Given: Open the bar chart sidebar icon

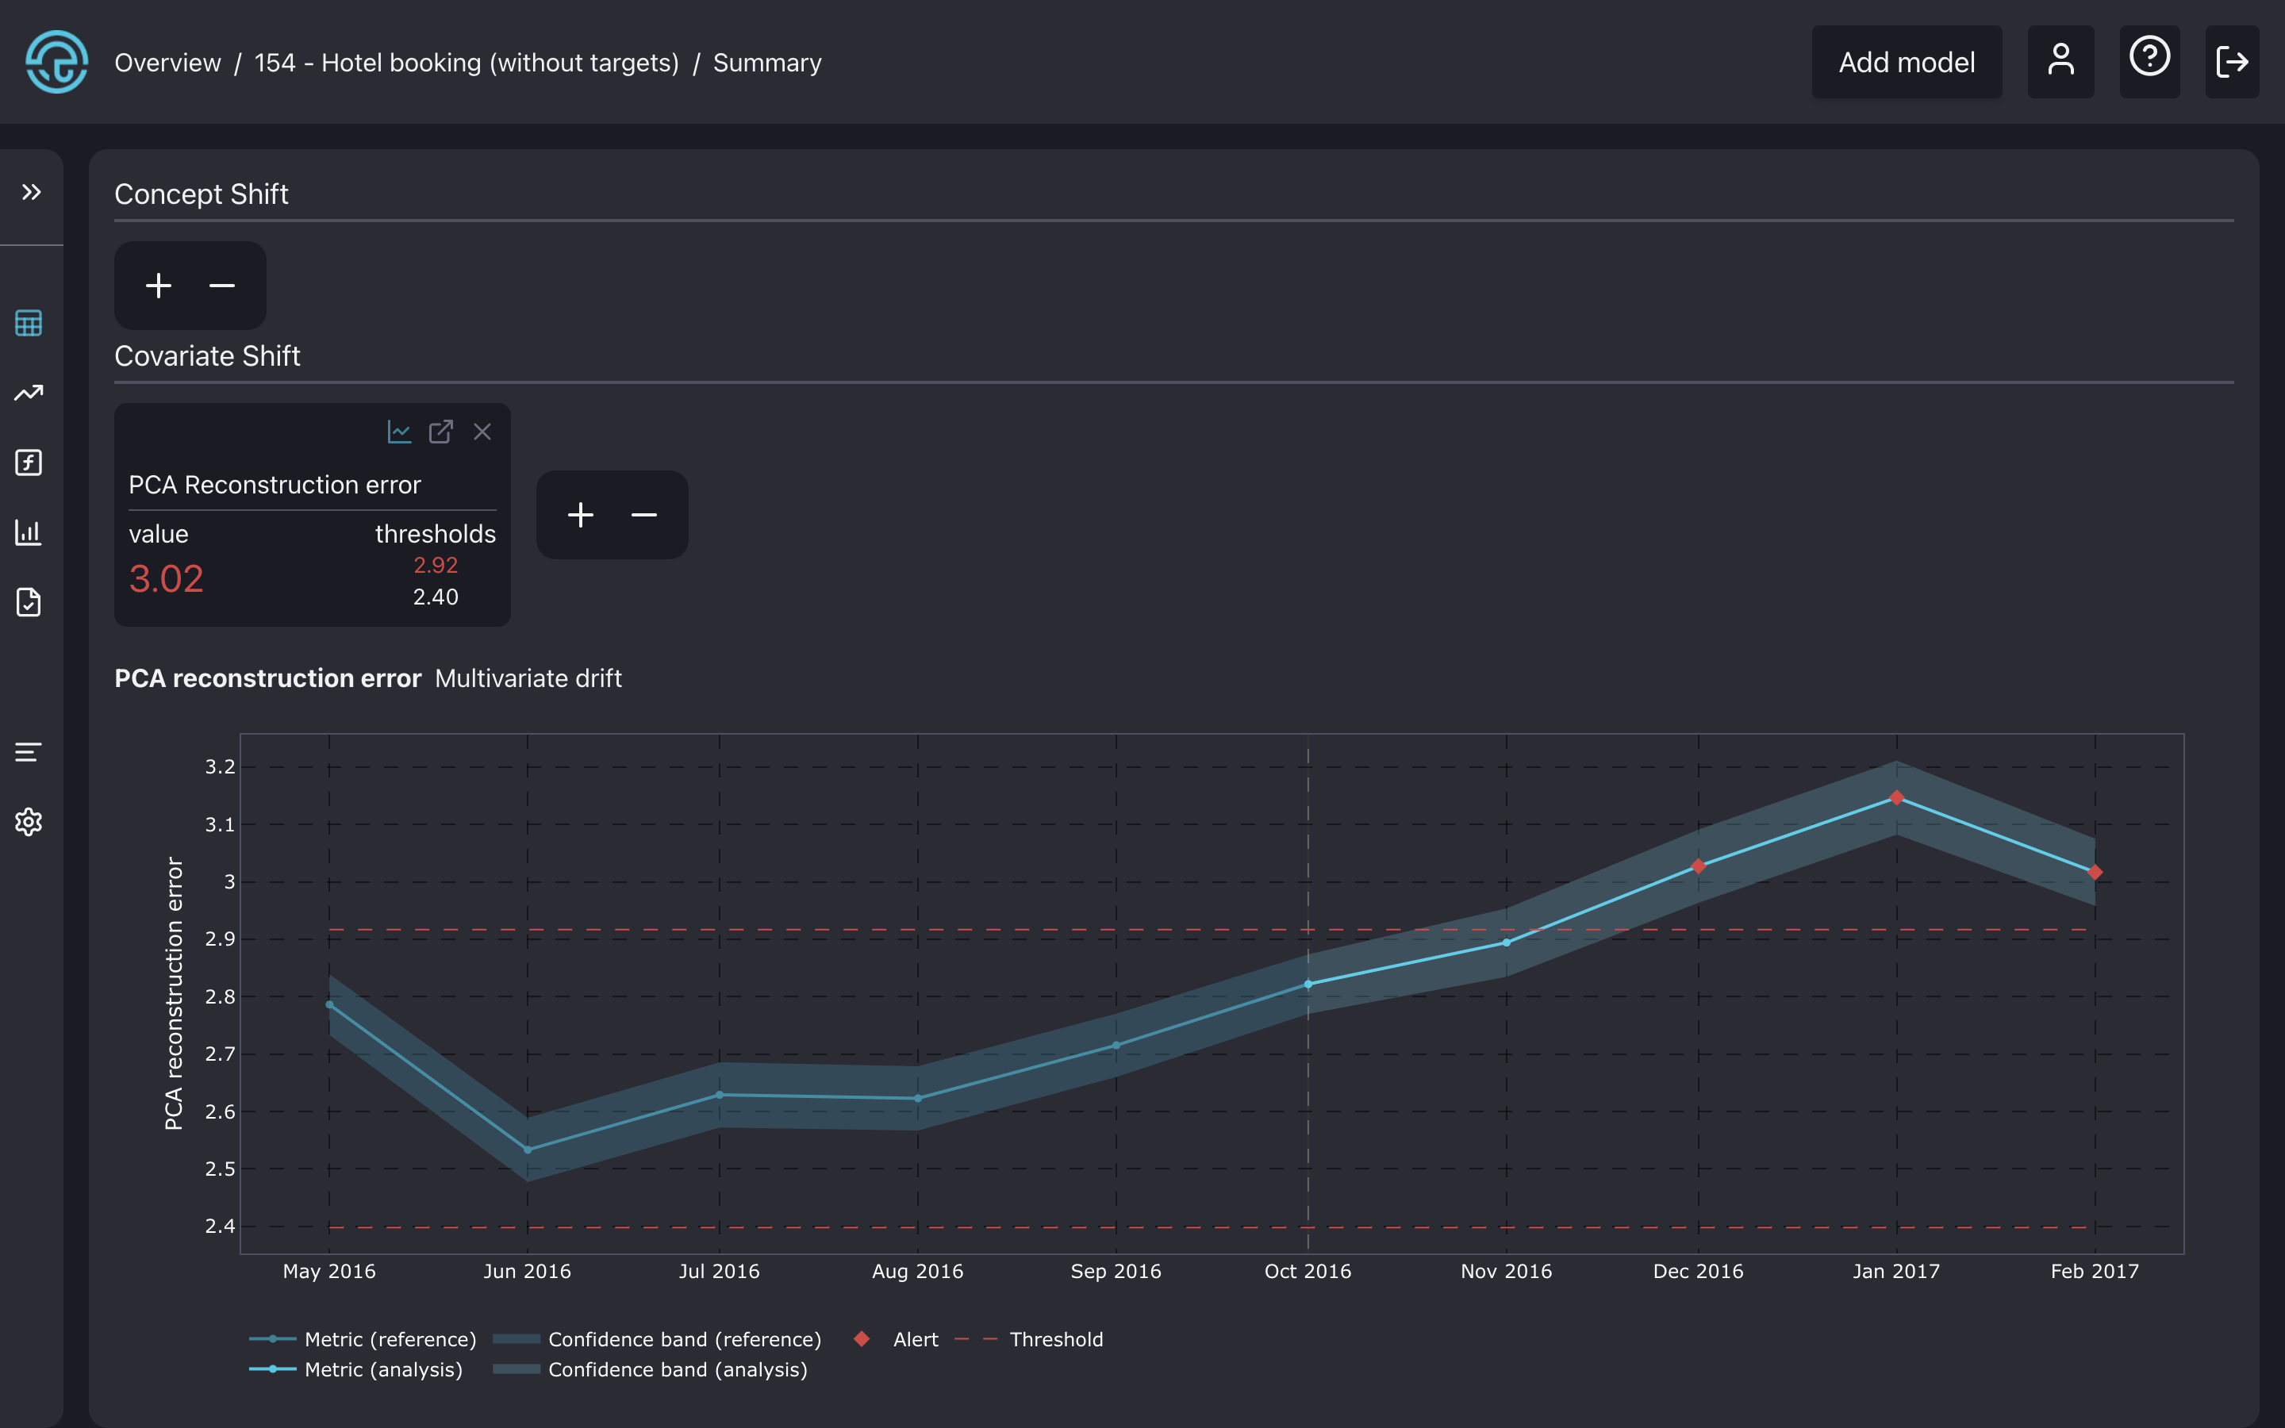Looking at the screenshot, I should (29, 532).
